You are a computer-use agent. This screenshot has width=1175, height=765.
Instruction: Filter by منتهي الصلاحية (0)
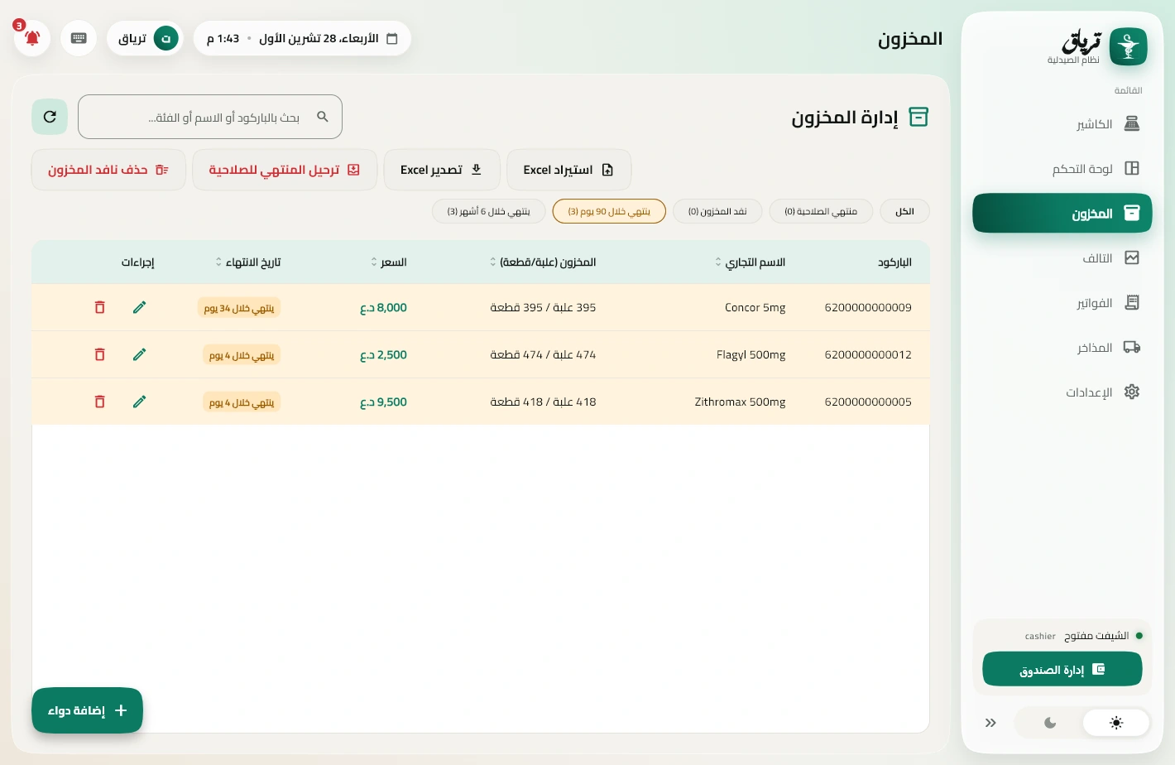point(821,211)
